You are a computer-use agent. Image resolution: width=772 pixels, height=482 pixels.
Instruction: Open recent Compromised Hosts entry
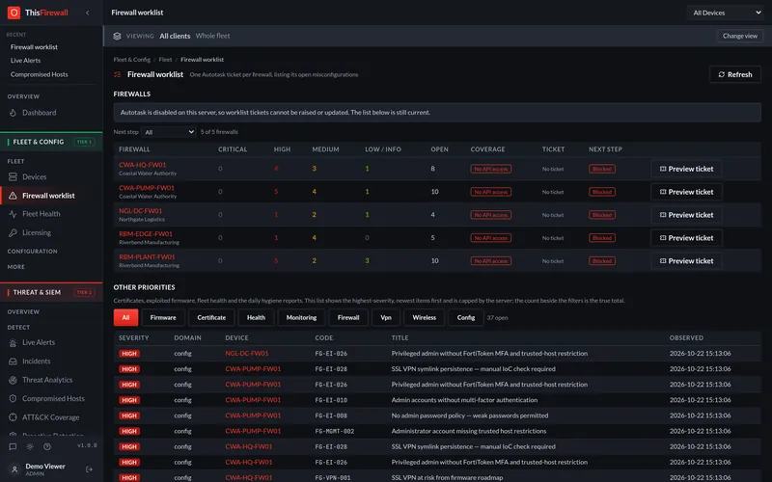click(x=40, y=74)
